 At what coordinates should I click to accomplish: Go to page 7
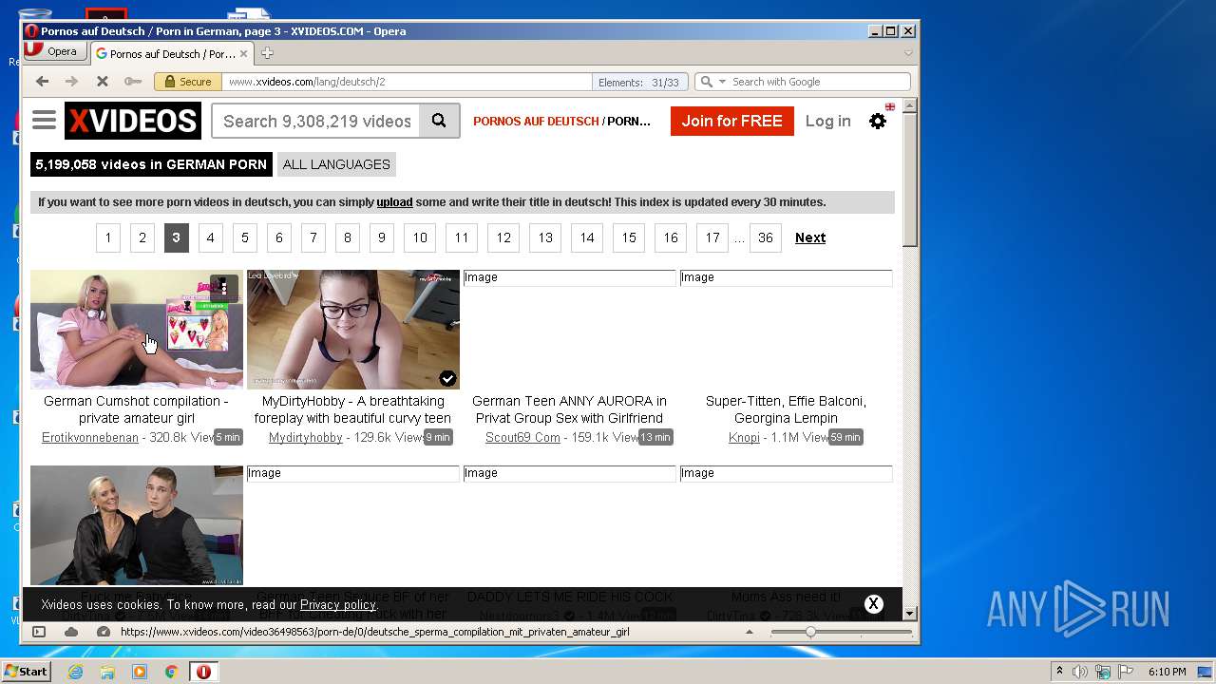point(313,237)
